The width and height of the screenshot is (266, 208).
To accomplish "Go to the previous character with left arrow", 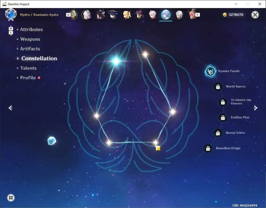I will (x=11, y=108).
